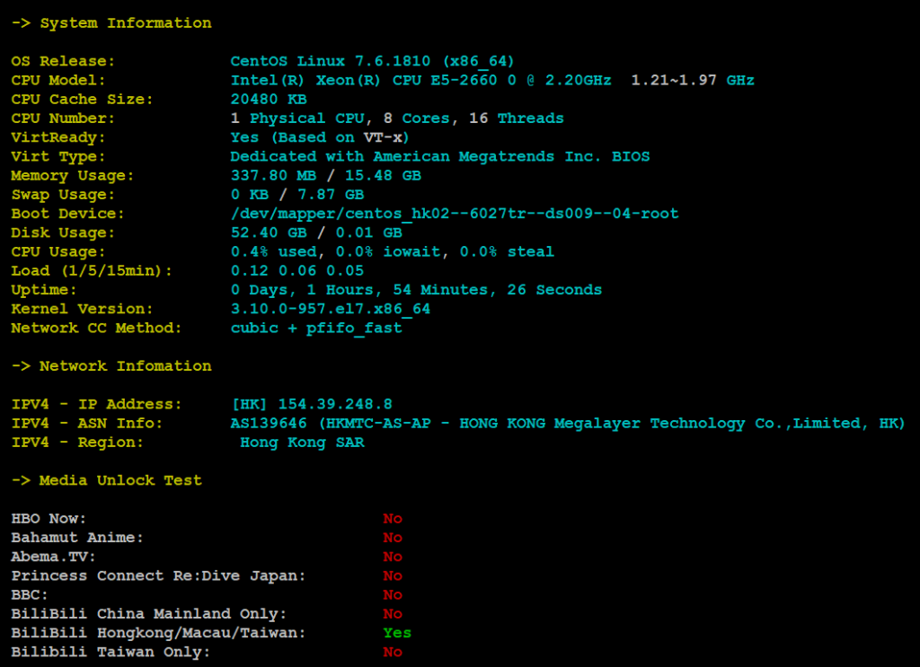Image resolution: width=920 pixels, height=667 pixels.
Task: Click the Memory Usage value
Action: pos(325,175)
